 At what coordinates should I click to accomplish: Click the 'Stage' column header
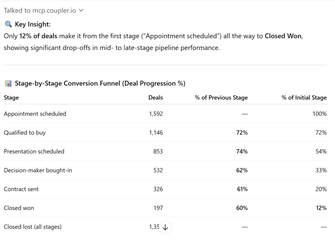(x=11, y=98)
